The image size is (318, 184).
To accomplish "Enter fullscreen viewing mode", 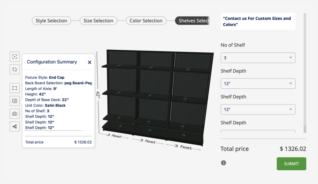I will click(x=15, y=88).
